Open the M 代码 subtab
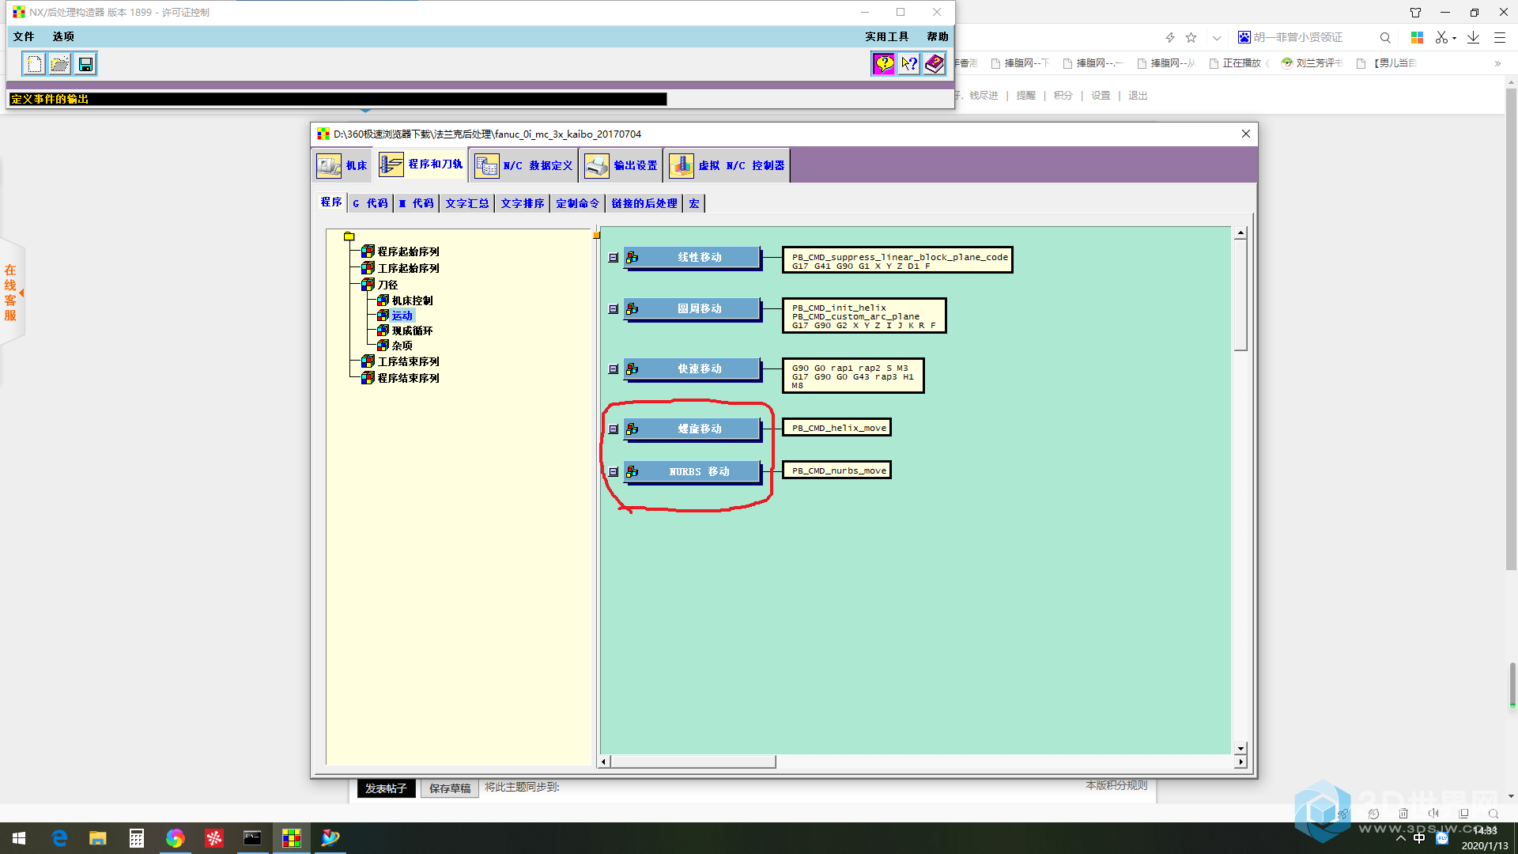 click(416, 203)
